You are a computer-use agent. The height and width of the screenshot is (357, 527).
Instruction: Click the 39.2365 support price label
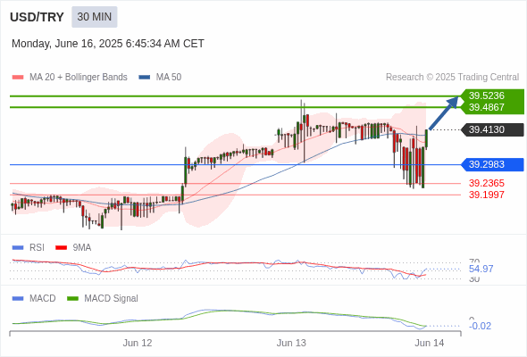point(486,183)
